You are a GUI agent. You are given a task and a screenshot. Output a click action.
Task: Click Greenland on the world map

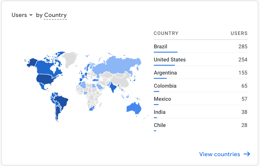[x=70, y=59]
